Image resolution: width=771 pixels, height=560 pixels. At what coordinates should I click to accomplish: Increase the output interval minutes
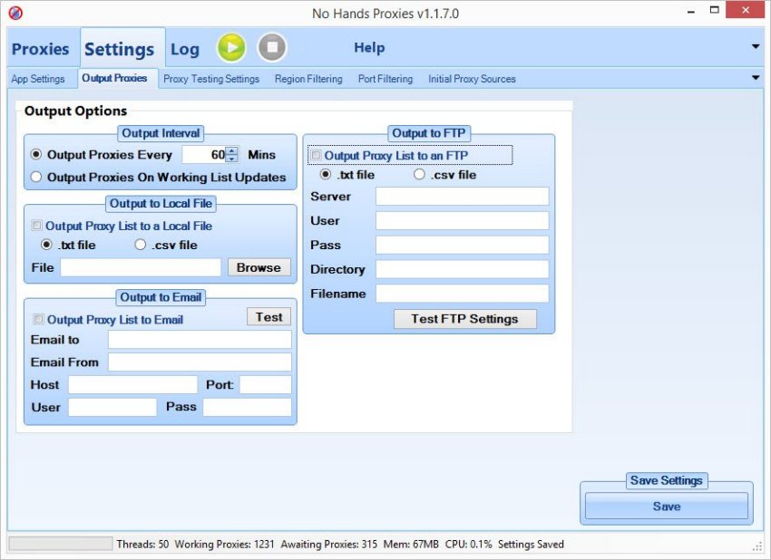pos(232,150)
